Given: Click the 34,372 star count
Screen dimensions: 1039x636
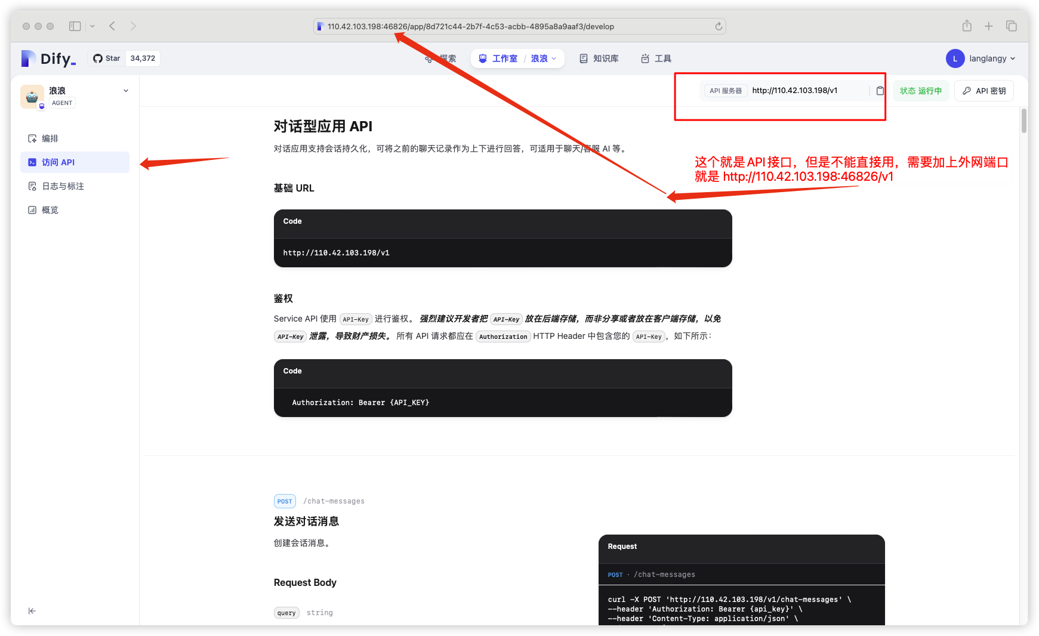Looking at the screenshot, I should [143, 58].
